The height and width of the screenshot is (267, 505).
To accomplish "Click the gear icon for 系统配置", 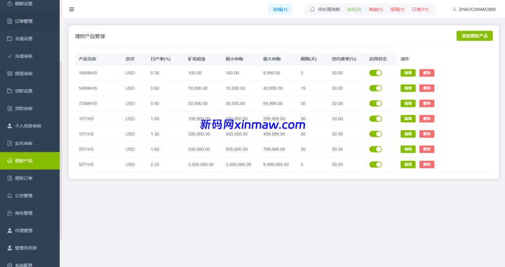I will 10,265.
